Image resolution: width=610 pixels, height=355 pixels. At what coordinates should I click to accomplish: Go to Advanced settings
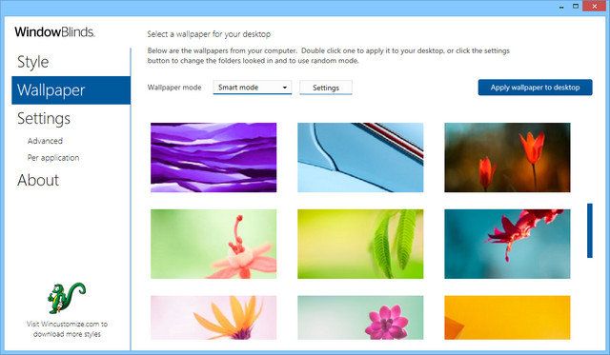[45, 141]
